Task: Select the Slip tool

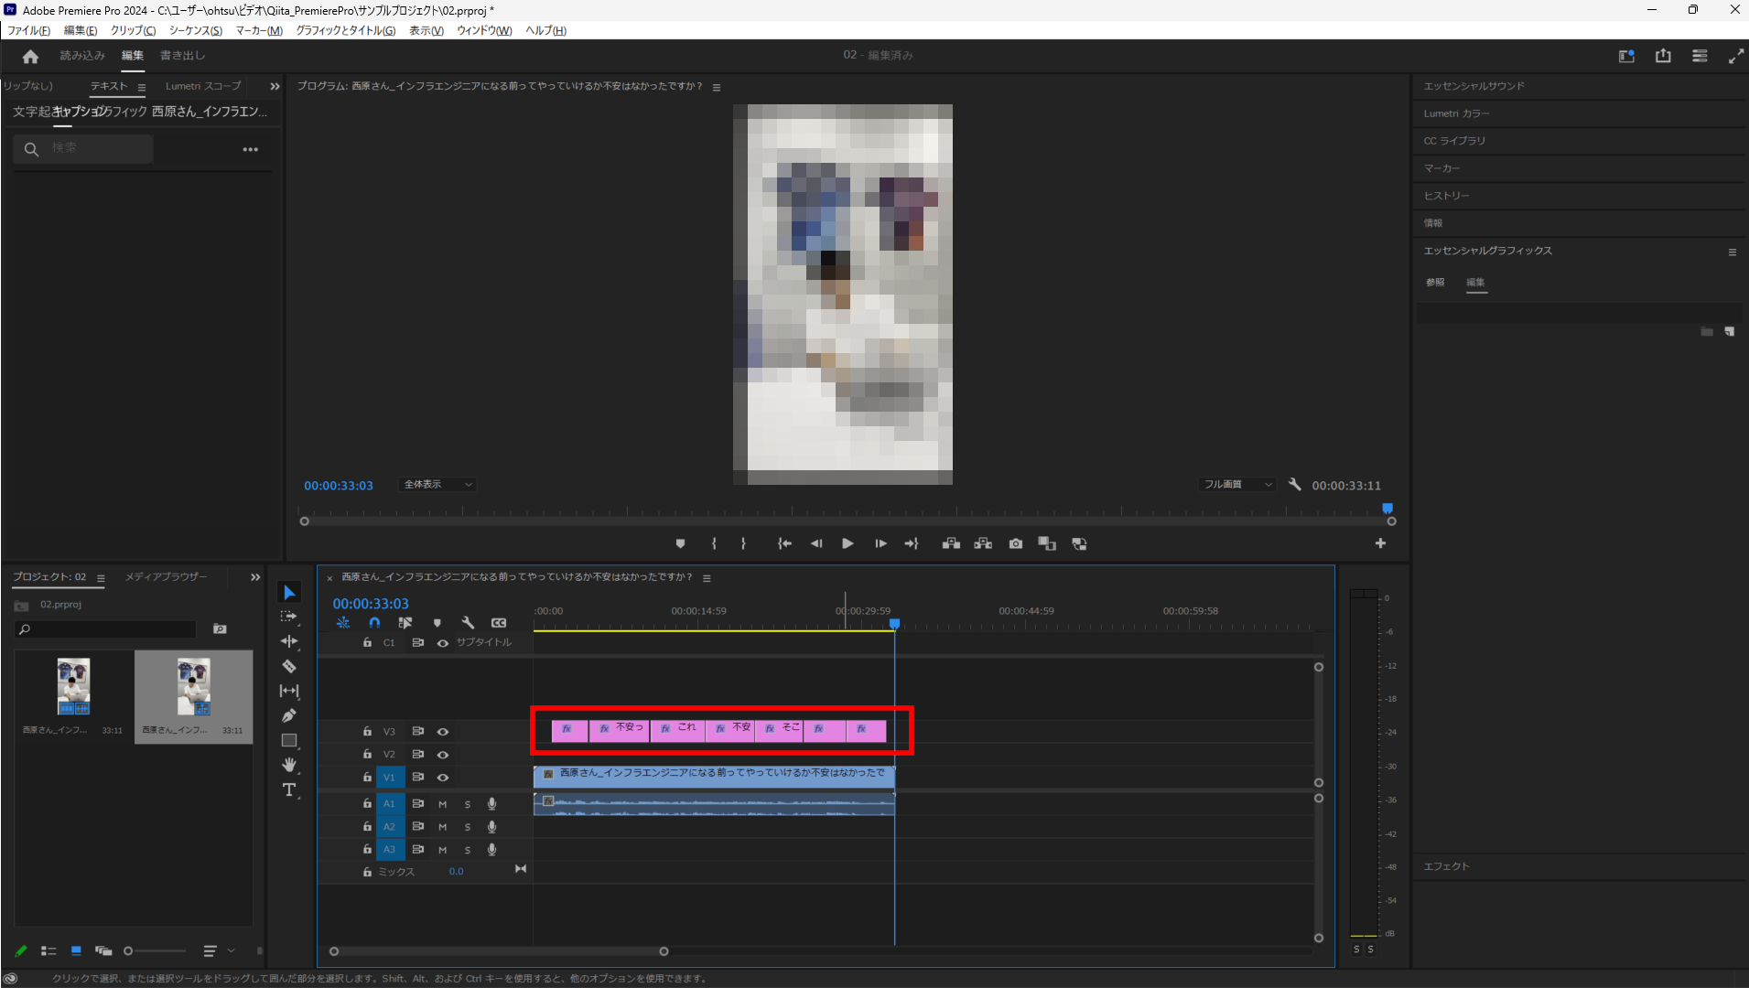Action: (289, 691)
